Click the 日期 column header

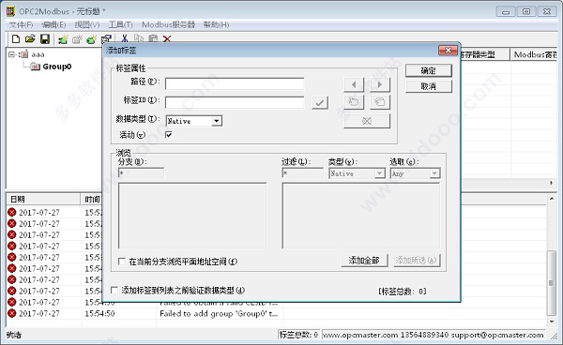[43, 200]
